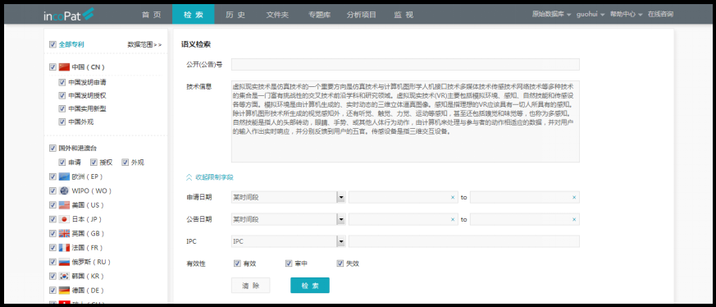Go to the 首页 tab
Viewport: 716px width, 307px height.
point(151,15)
